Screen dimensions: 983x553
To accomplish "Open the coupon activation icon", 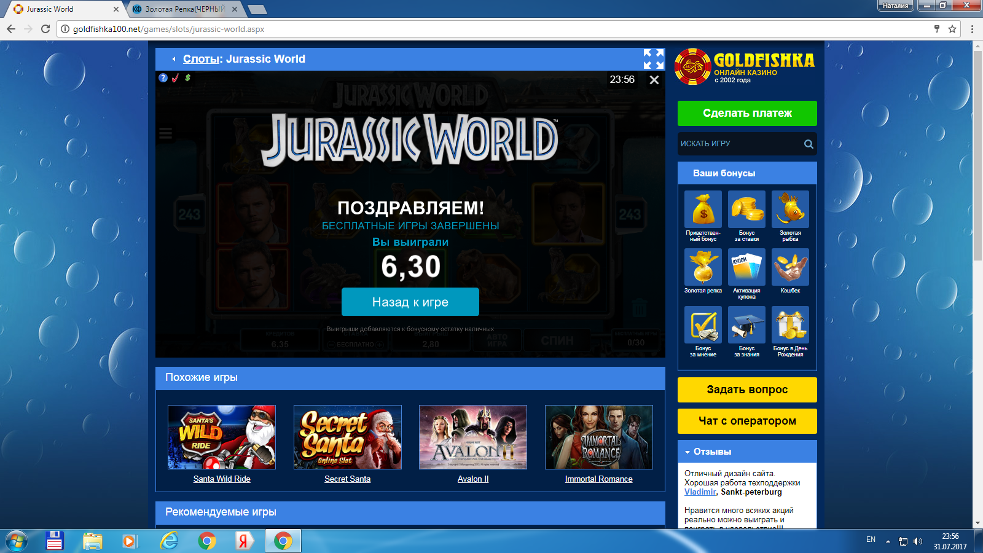I will click(746, 267).
